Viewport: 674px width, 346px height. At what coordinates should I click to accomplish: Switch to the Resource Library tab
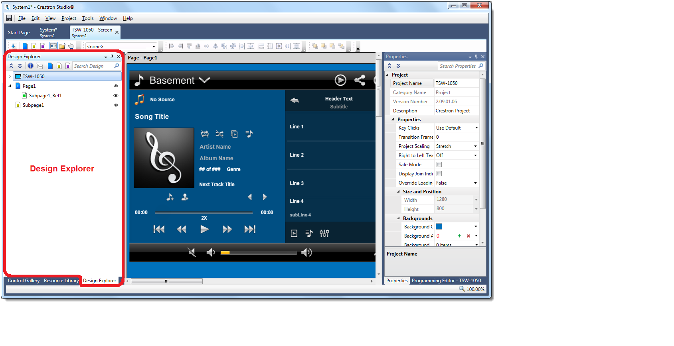click(x=61, y=281)
